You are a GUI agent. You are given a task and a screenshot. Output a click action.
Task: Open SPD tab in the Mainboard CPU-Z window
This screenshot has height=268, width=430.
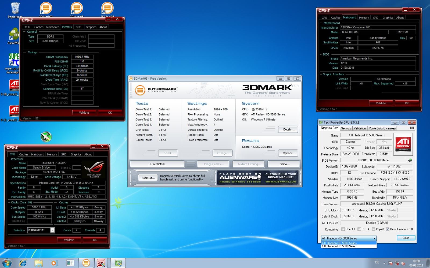375,18
